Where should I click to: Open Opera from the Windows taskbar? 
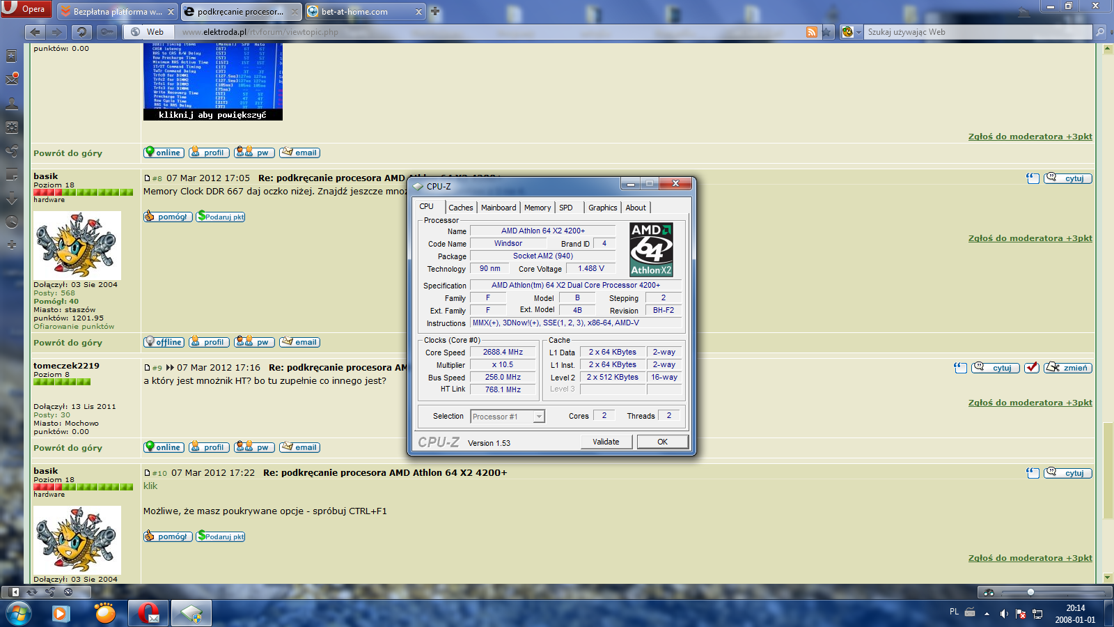point(148,614)
